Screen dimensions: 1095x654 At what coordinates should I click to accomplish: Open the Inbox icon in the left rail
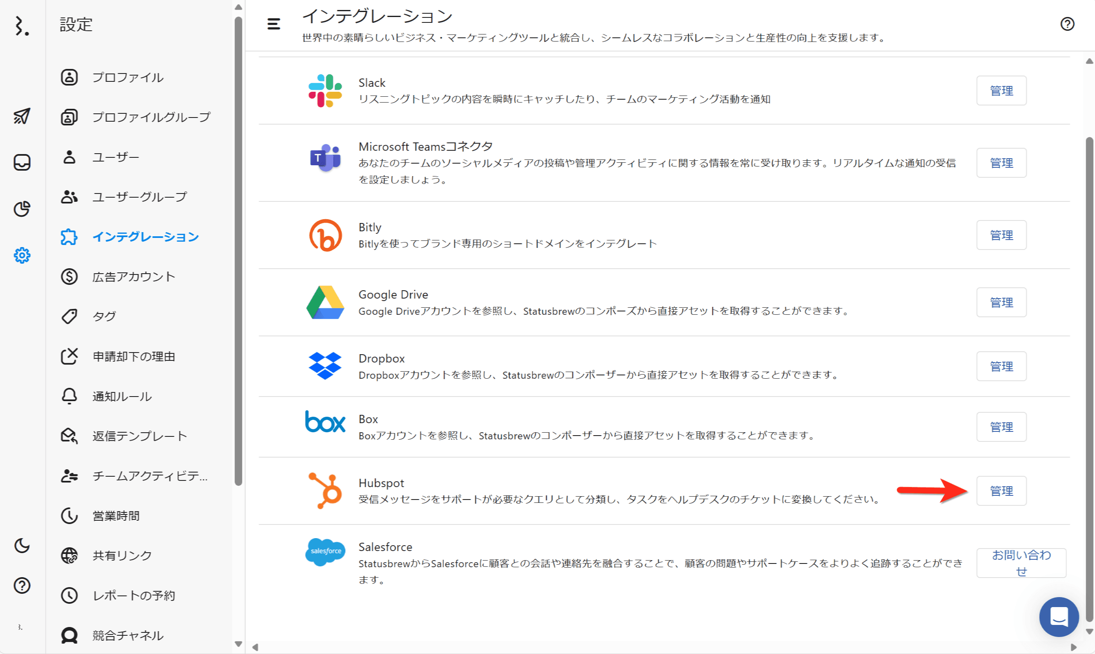[x=22, y=162]
